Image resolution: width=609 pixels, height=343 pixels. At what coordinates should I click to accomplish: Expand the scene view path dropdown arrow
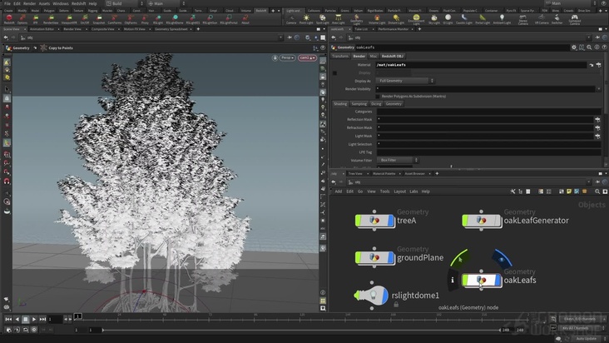point(280,37)
